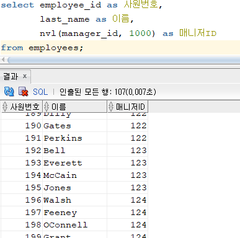Screen dimensions: 240x238
Task: Select cell with name Perkins
Action: pyautogui.click(x=75, y=138)
